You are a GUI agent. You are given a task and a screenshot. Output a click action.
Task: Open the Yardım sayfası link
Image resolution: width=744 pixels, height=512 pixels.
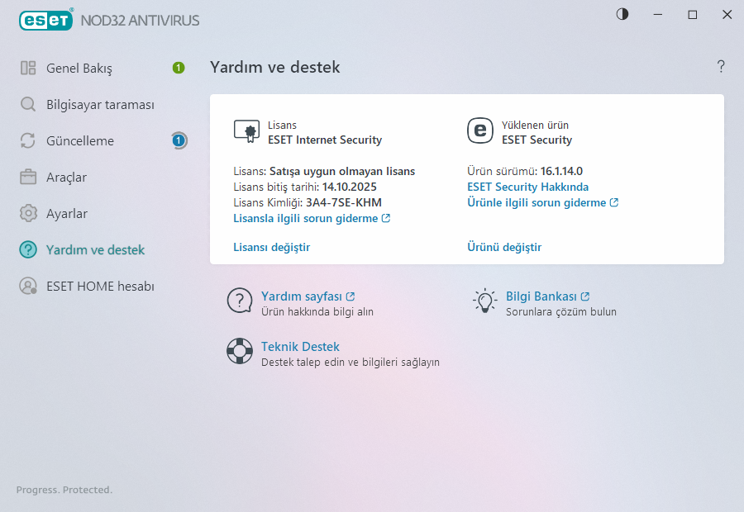pyautogui.click(x=301, y=296)
